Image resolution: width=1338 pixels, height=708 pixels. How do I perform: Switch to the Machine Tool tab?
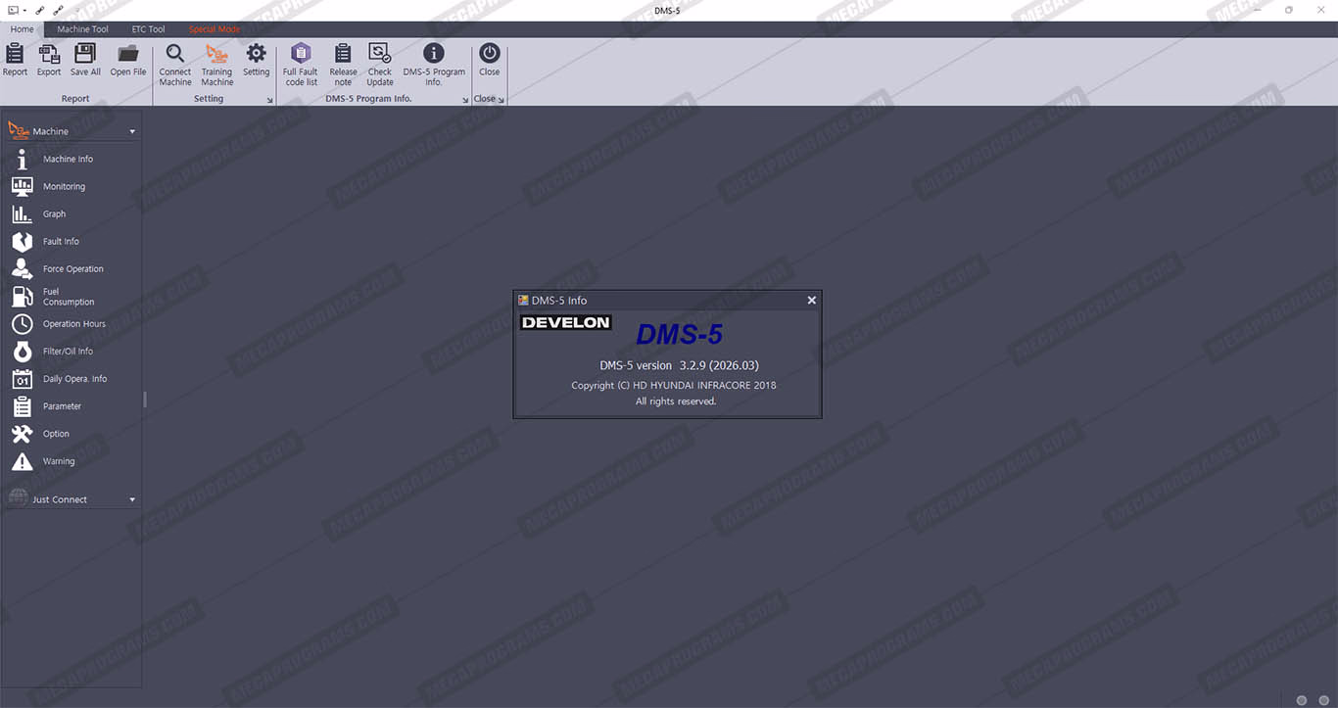pos(83,29)
